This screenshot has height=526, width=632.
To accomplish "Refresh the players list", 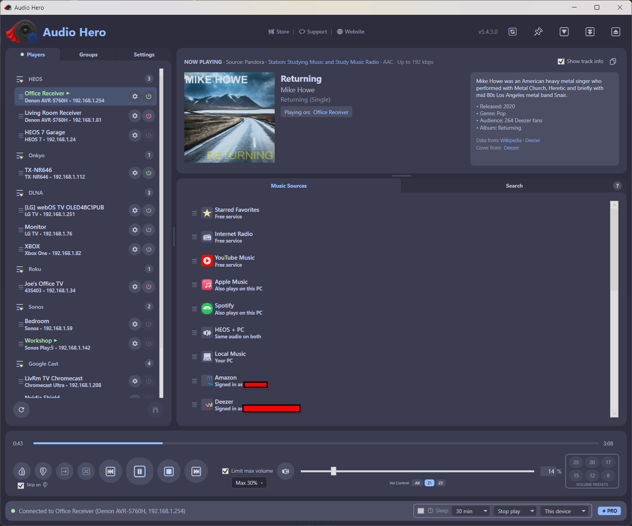I will (x=21, y=410).
